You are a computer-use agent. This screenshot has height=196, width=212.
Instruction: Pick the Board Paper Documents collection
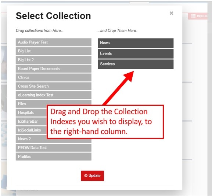coord(54,69)
